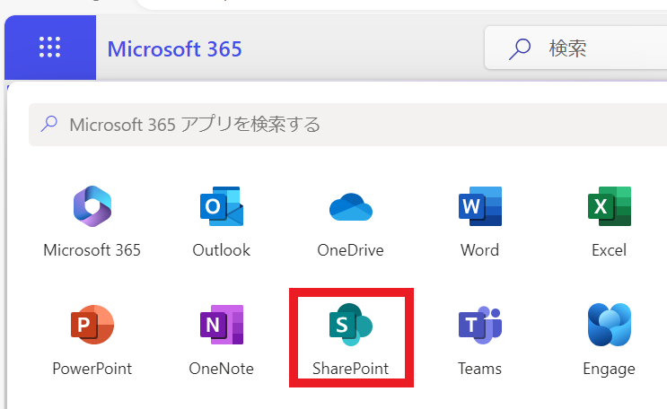Open the app launcher waffle button
Screen dimensions: 667x409
click(49, 48)
